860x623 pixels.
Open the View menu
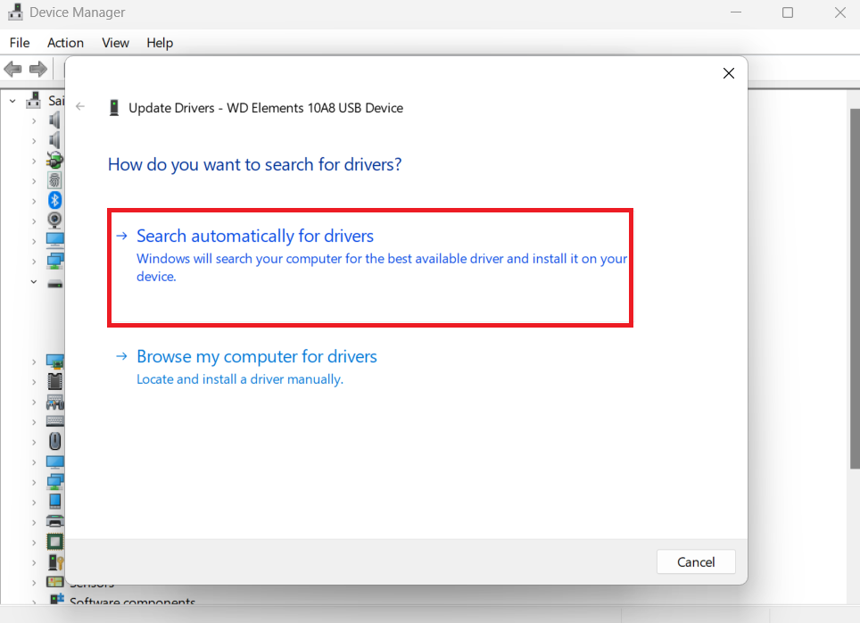(x=115, y=43)
